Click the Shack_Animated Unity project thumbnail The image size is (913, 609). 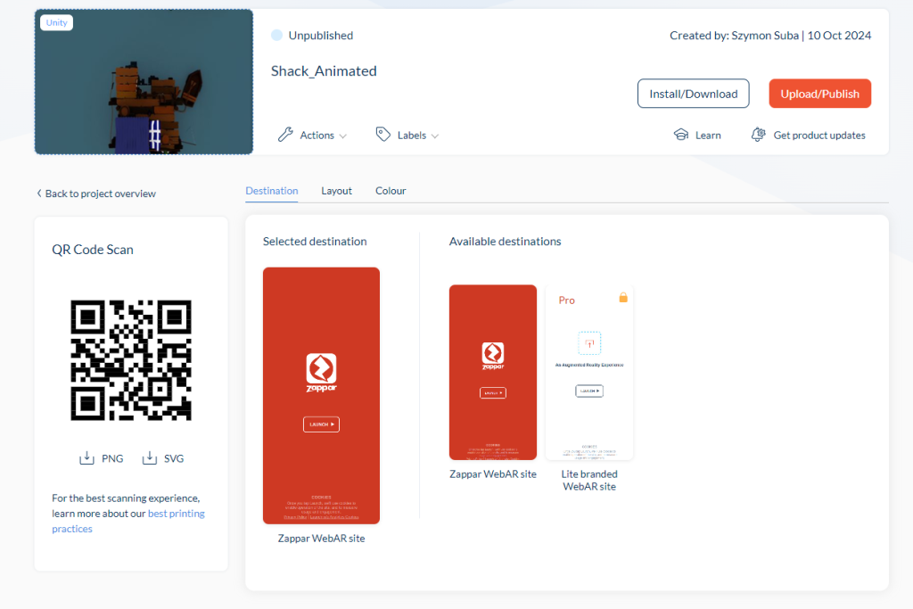click(x=144, y=82)
